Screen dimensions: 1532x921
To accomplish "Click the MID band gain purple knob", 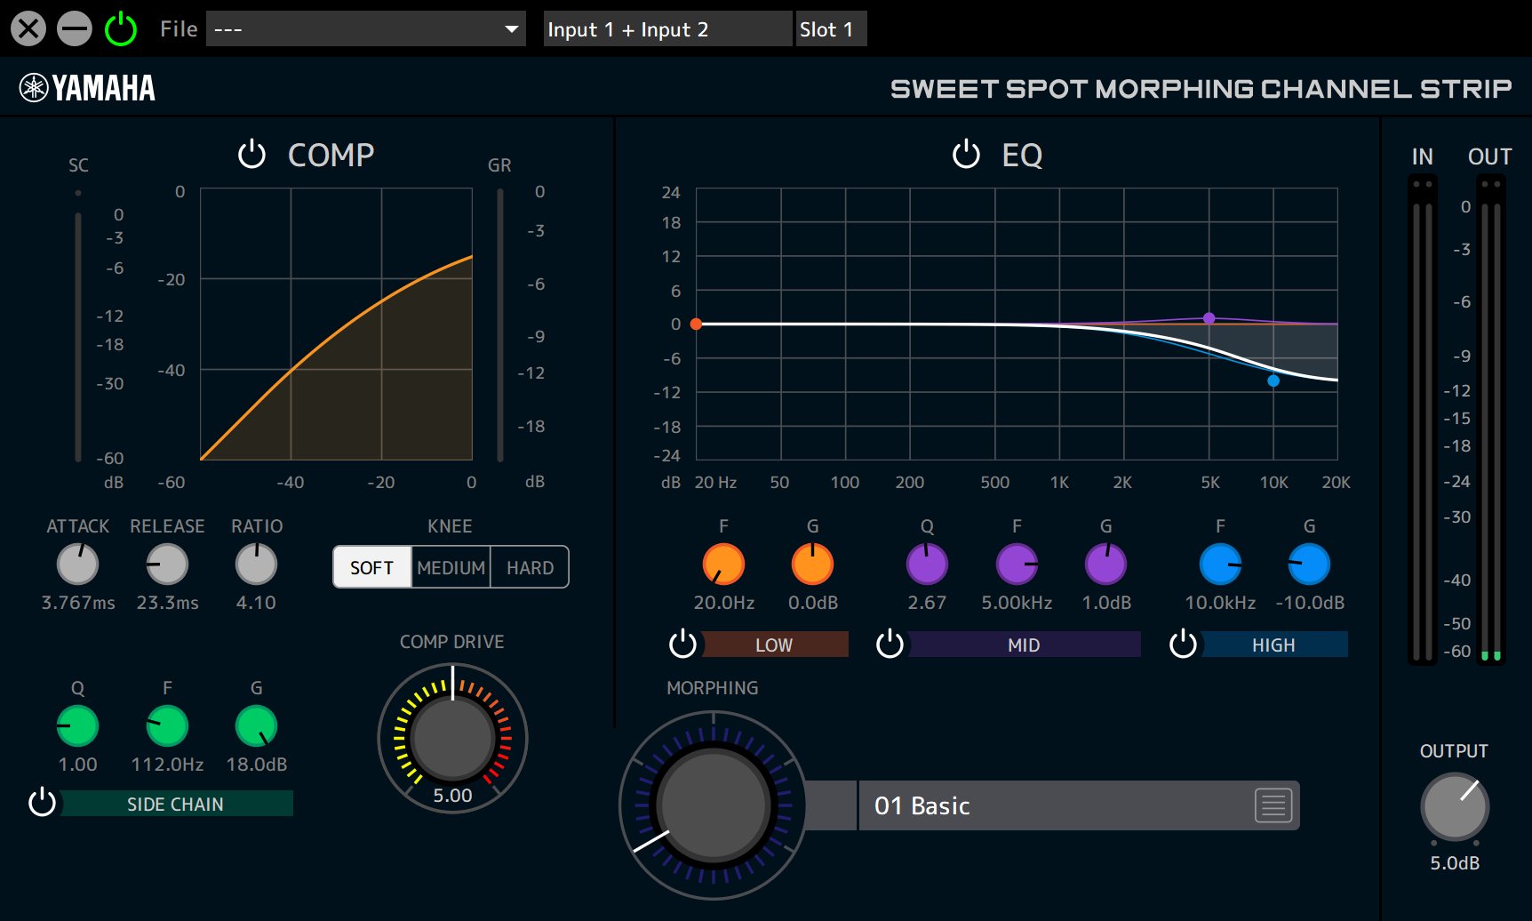I will coord(1105,564).
